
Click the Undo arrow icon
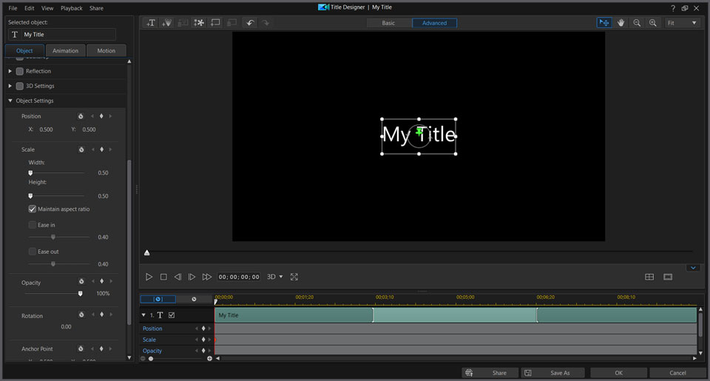click(250, 23)
